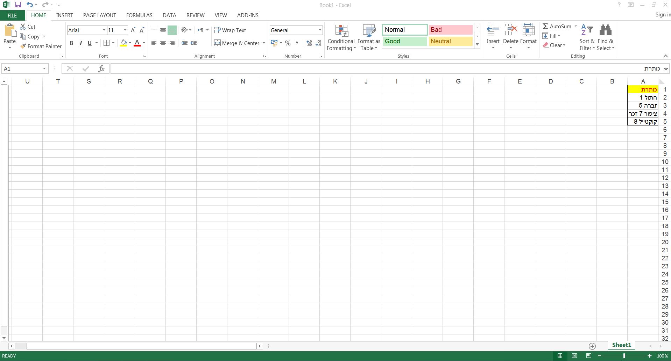The width and height of the screenshot is (671, 361).
Task: Toggle Wrap Text
Action: click(230, 30)
